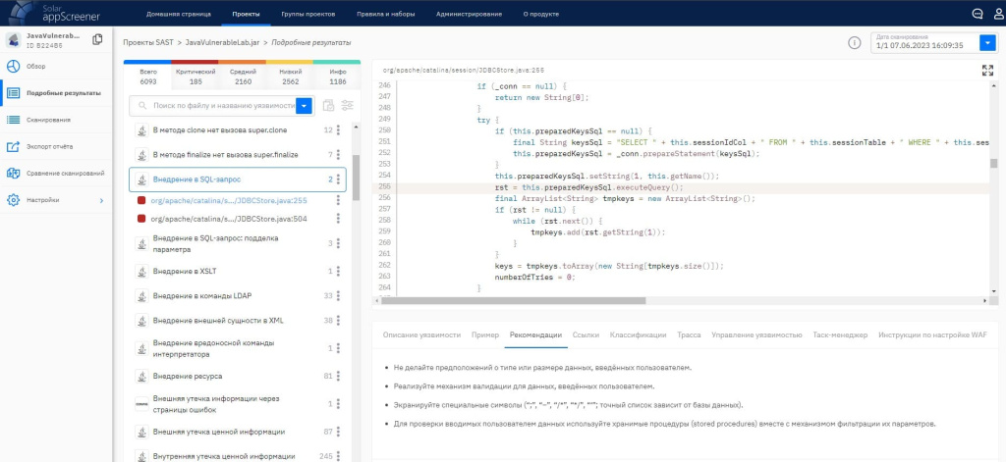
Task: Open the Администрирование menu
Action: 469,14
